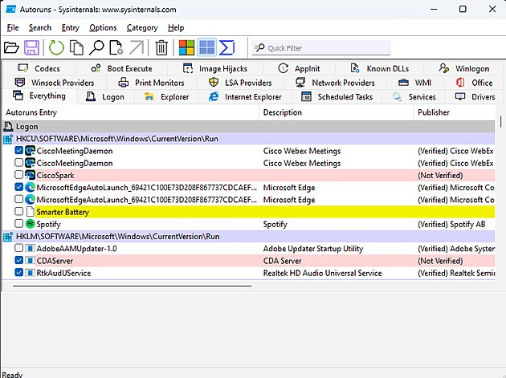Open the Options menu
This screenshot has width=506, height=378.
click(103, 28)
